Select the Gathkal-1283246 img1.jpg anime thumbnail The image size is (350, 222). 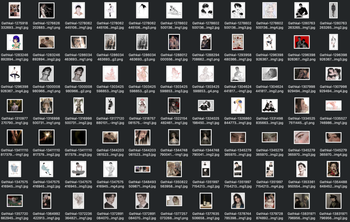(14, 42)
